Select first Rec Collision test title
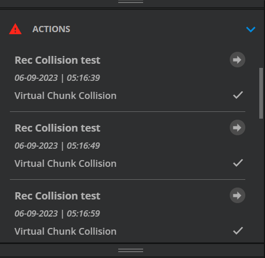 pos(58,60)
